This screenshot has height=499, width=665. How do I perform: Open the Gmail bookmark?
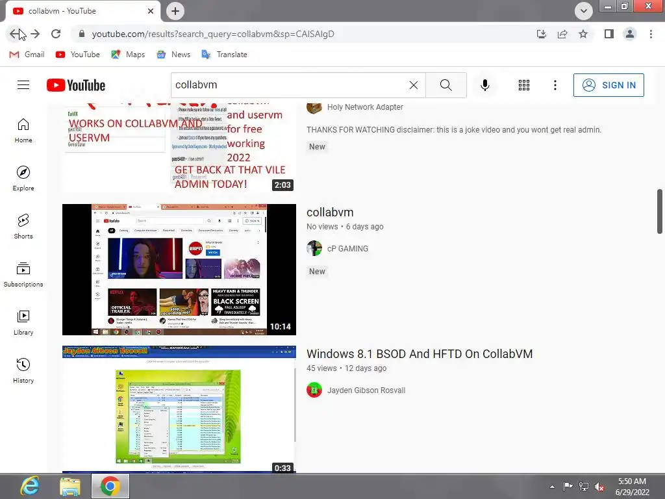pyautogui.click(x=27, y=55)
